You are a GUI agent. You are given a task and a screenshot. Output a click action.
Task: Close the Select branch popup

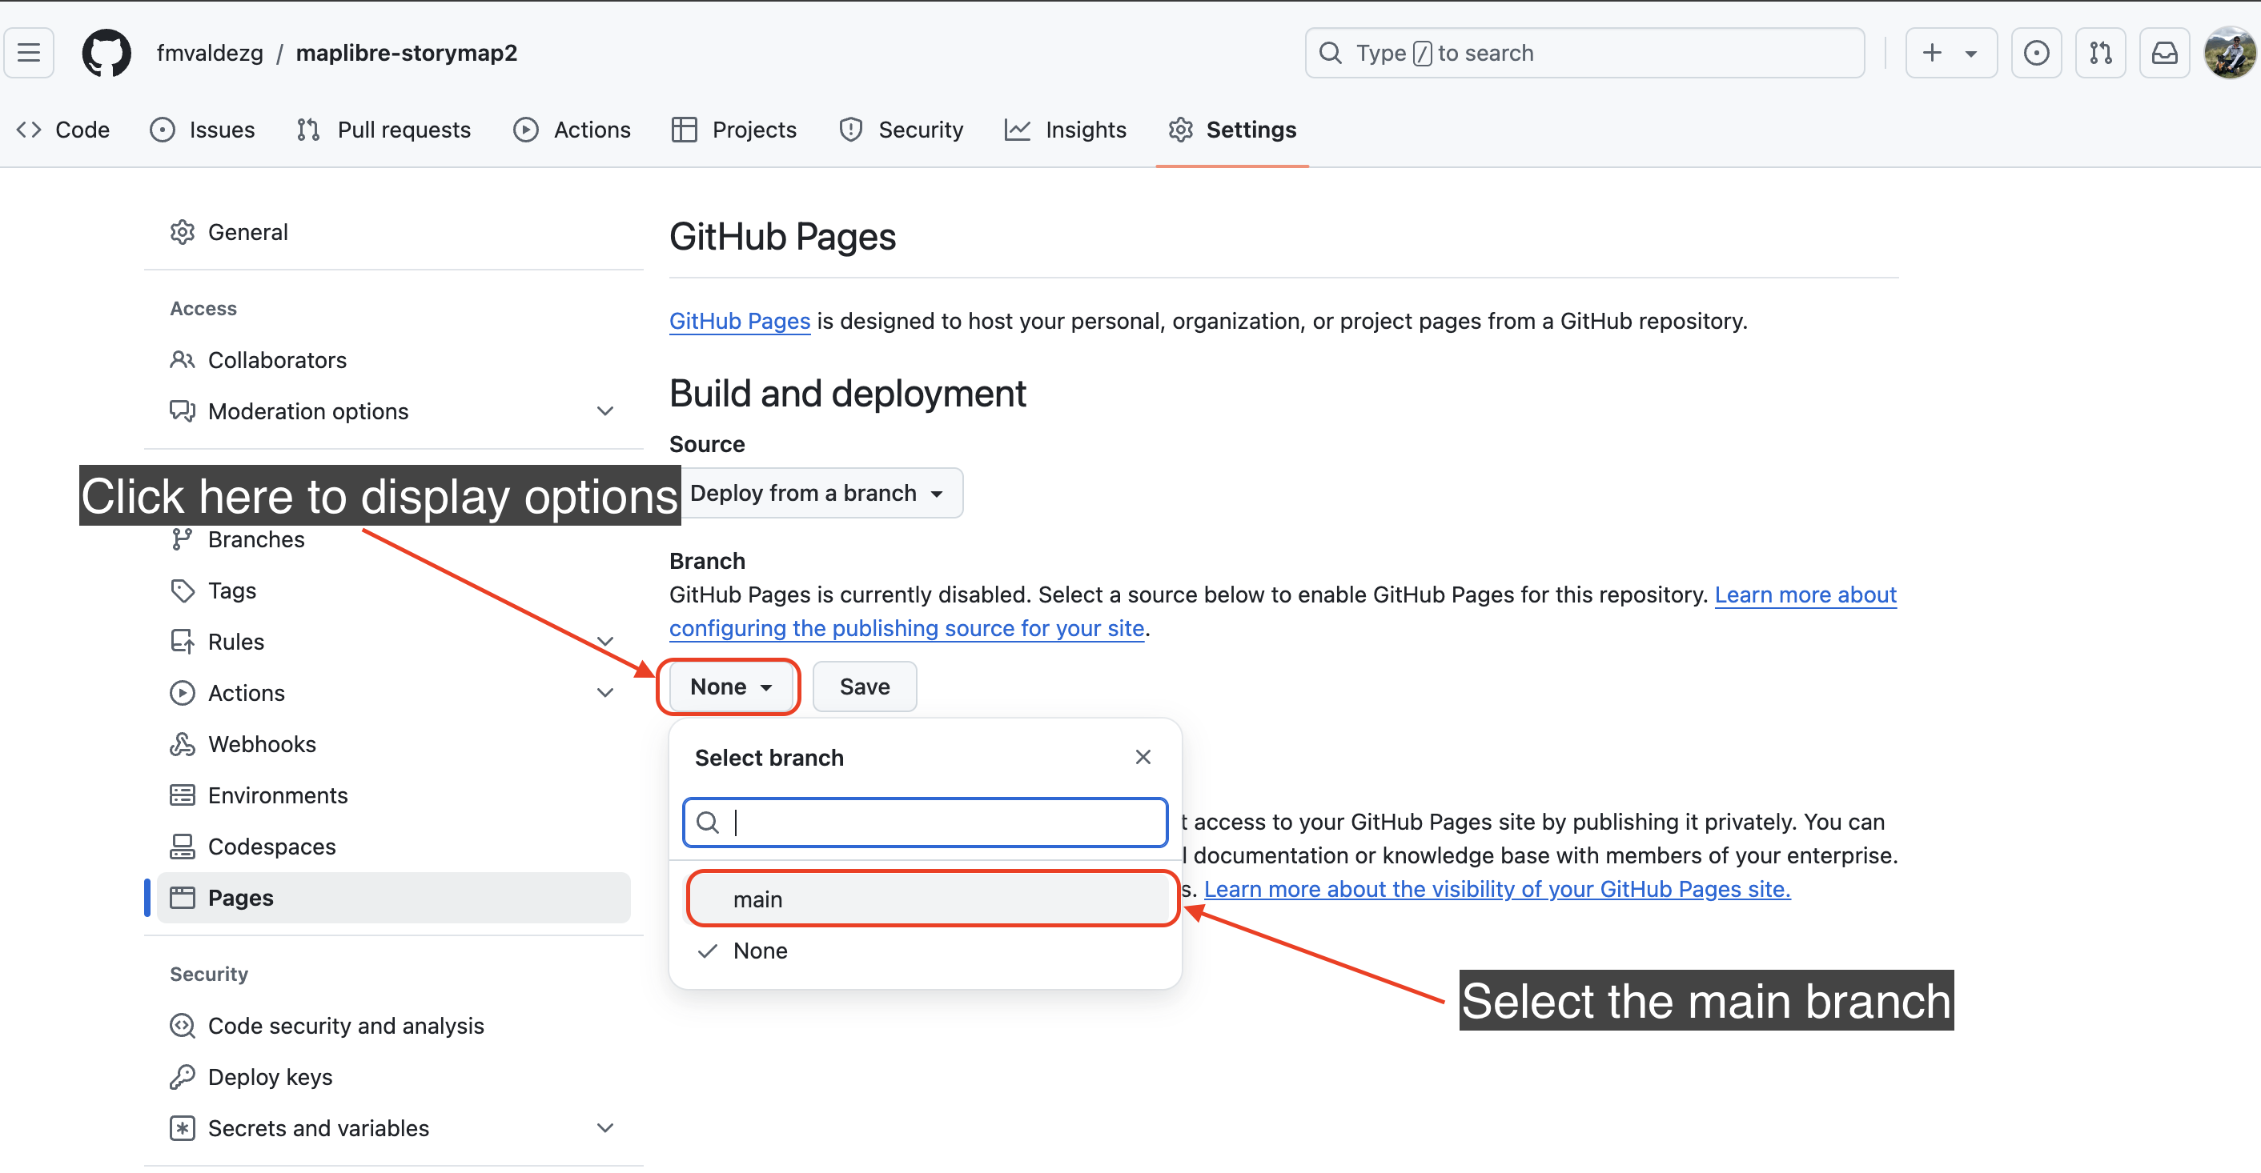pyautogui.click(x=1143, y=756)
